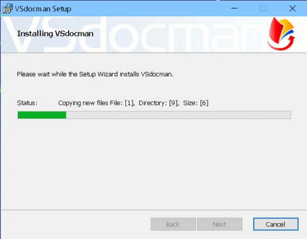Click the green filled part of progress bar
Viewport: 307px width, 239px height.
42,115
